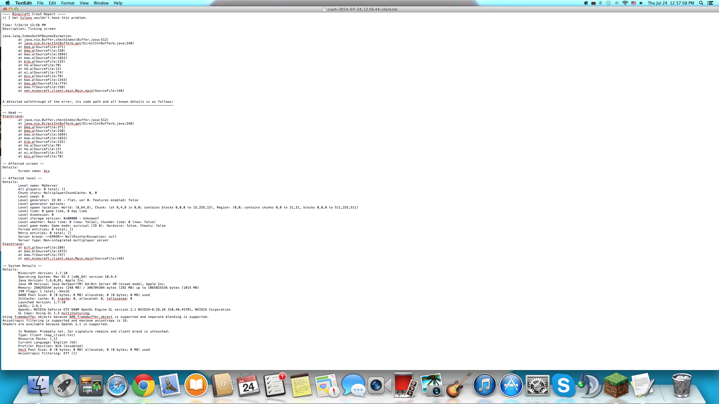Open the Format menu
719x404 pixels.
point(68,3)
